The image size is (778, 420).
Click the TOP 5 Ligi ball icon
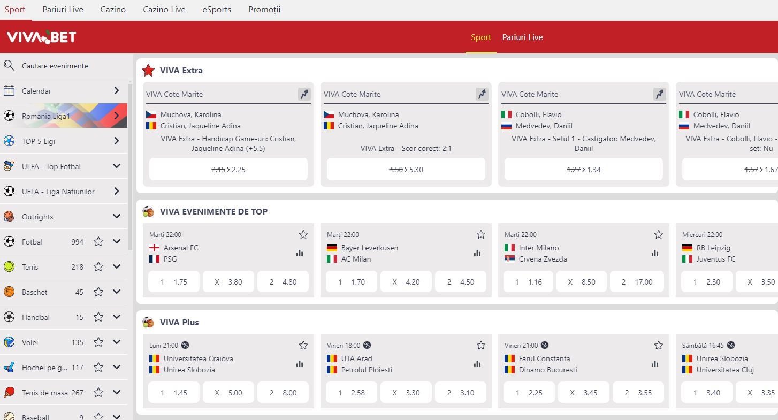9,141
